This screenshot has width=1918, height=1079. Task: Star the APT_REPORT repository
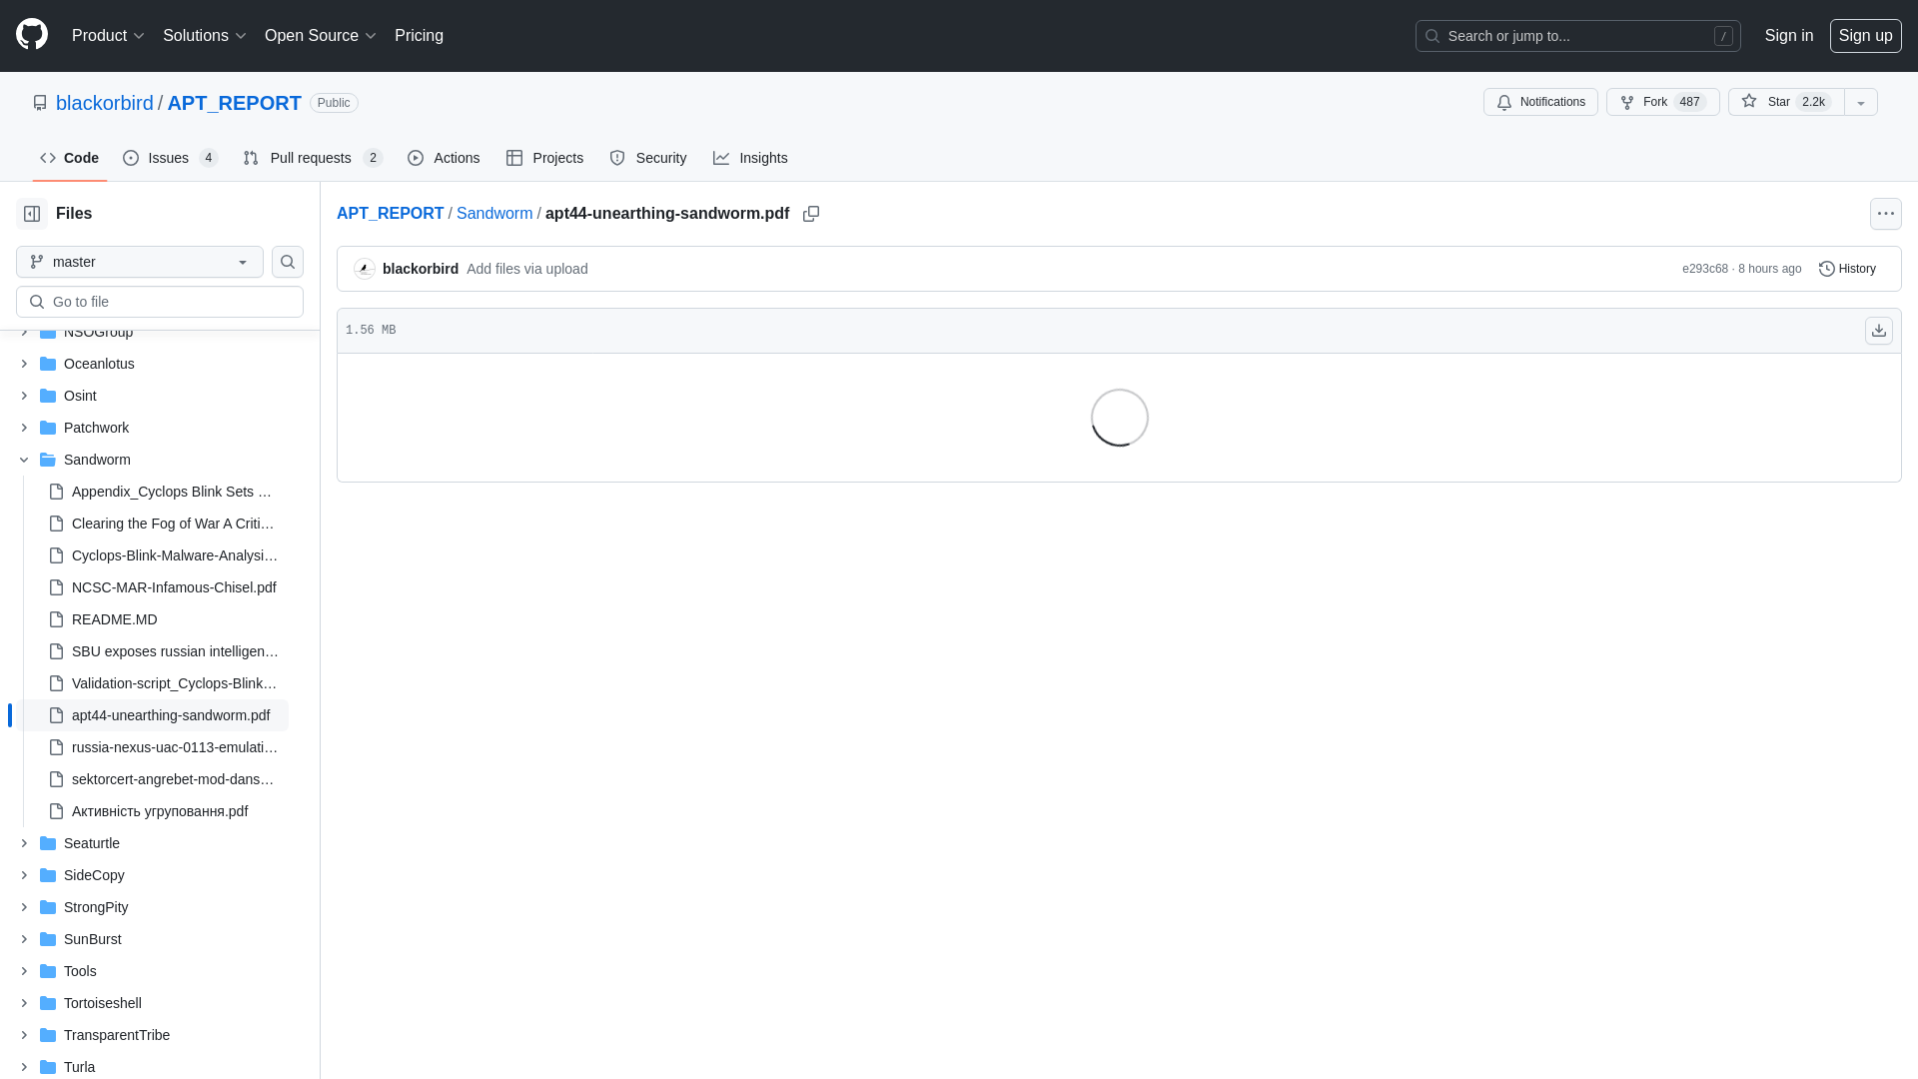click(1786, 102)
